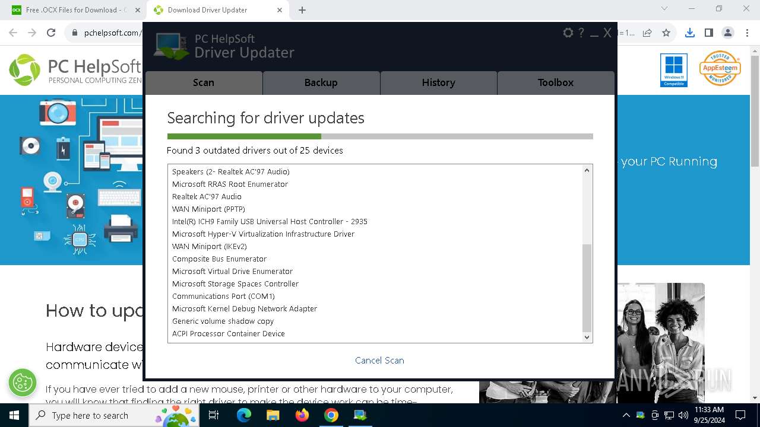Select Composite Bus Enumerator row
Viewport: 760px width, 427px height.
pyautogui.click(x=375, y=259)
